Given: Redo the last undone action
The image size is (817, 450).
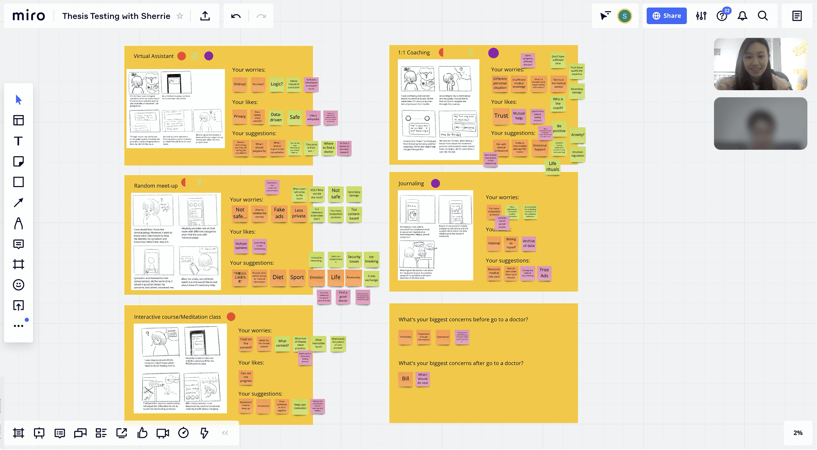Looking at the screenshot, I should point(261,16).
